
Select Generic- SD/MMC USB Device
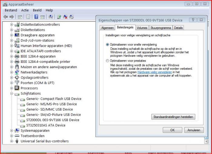pos(49,109)
